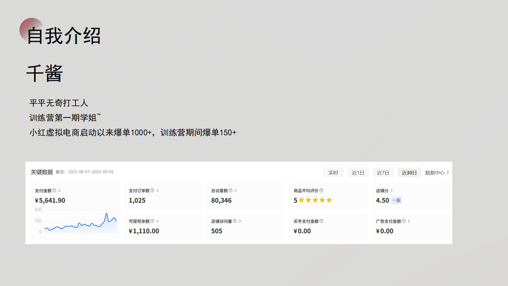Click the help icon beside 可提现余额
The height and width of the screenshot is (286, 508).
coord(152,221)
